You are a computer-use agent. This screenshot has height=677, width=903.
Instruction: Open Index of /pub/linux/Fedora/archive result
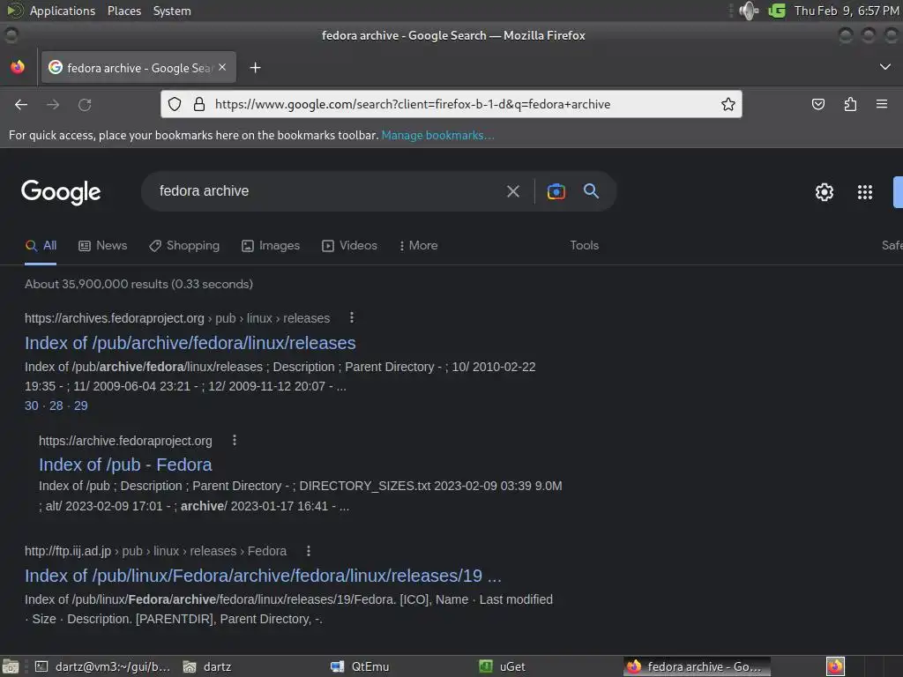point(263,576)
